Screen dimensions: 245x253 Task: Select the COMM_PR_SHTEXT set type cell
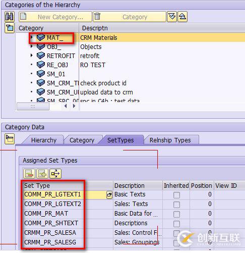pos(68,223)
